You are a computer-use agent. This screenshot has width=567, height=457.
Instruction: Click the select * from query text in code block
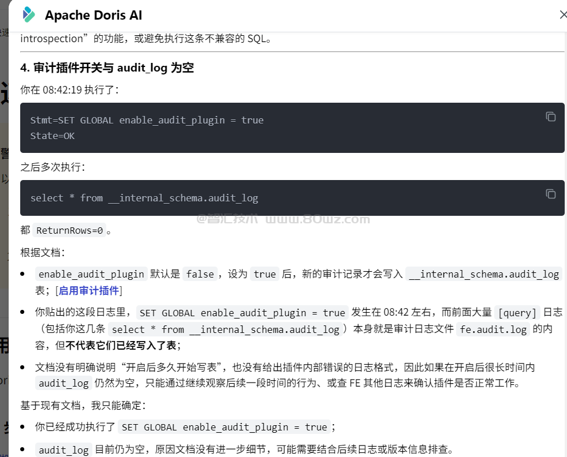click(x=144, y=198)
